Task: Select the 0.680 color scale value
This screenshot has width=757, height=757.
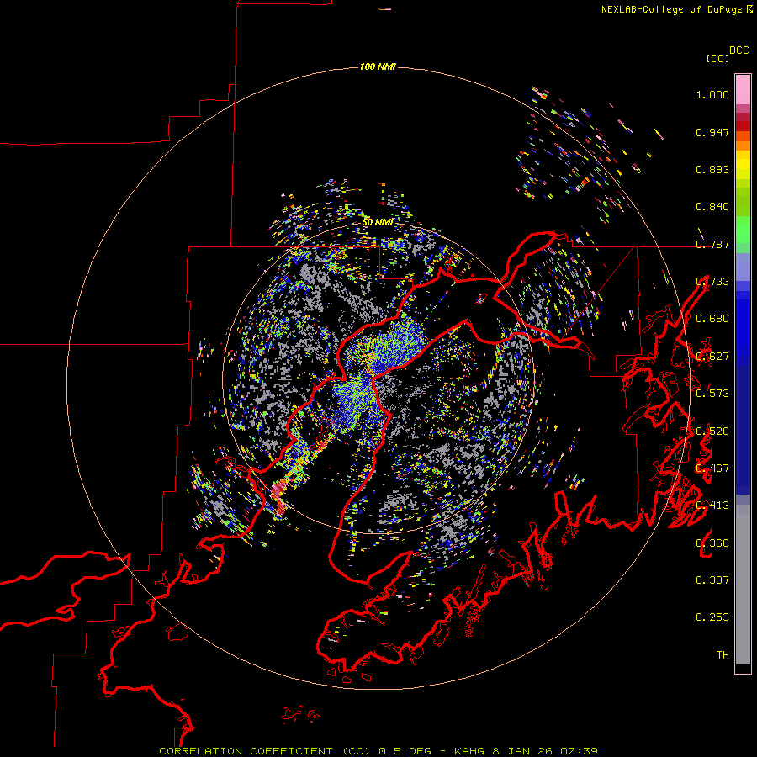Action: 712,319
